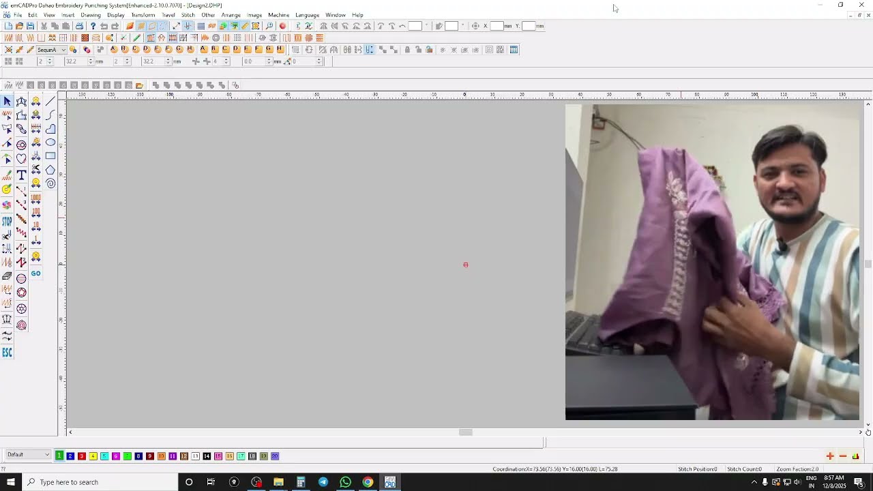Click the zoom magnifier toolbar icon
Viewport: 873px width, 491px height.
point(269,26)
